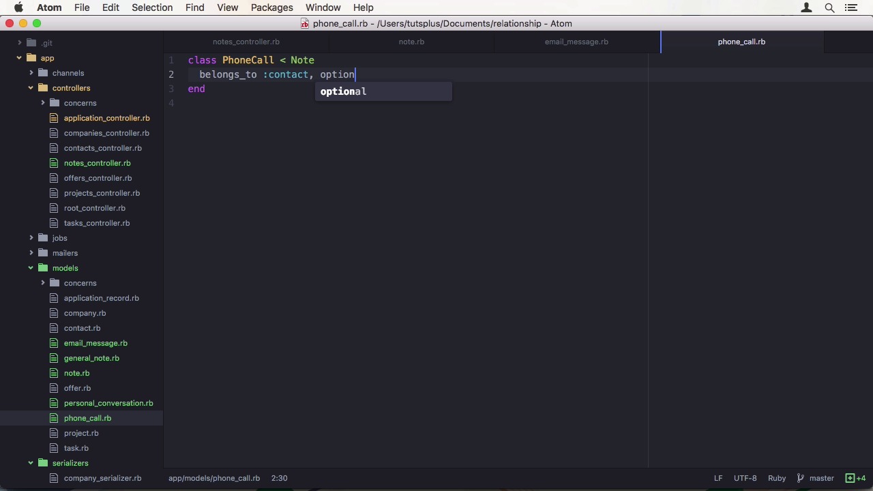
Task: Open contacts_controller.rb in tree
Action: 103,148
